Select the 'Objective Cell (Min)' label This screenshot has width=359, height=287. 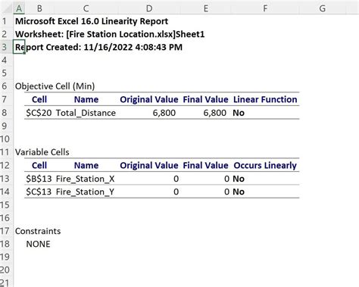55,86
